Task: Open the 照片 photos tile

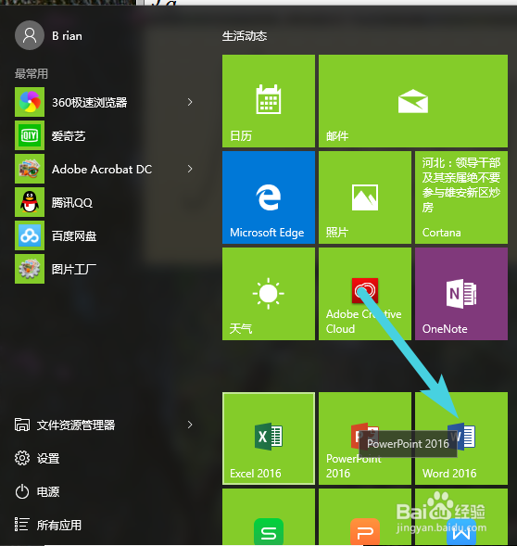Action: click(365, 197)
